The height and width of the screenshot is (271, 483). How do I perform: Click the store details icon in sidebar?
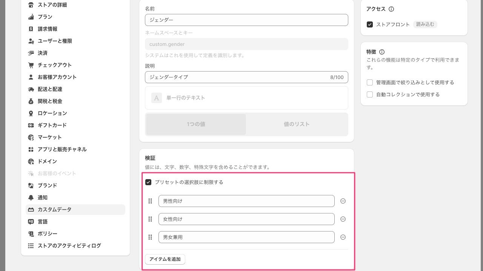[x=31, y=5]
